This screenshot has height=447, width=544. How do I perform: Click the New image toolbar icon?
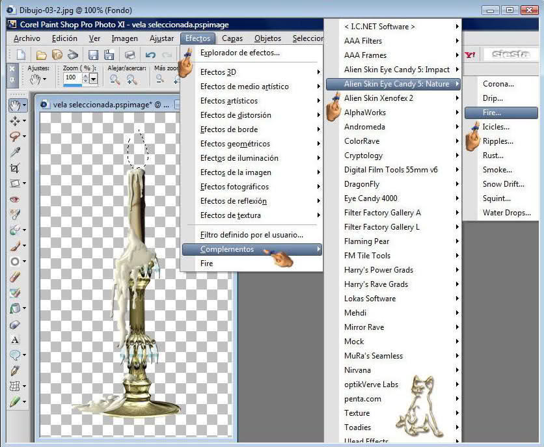21,55
